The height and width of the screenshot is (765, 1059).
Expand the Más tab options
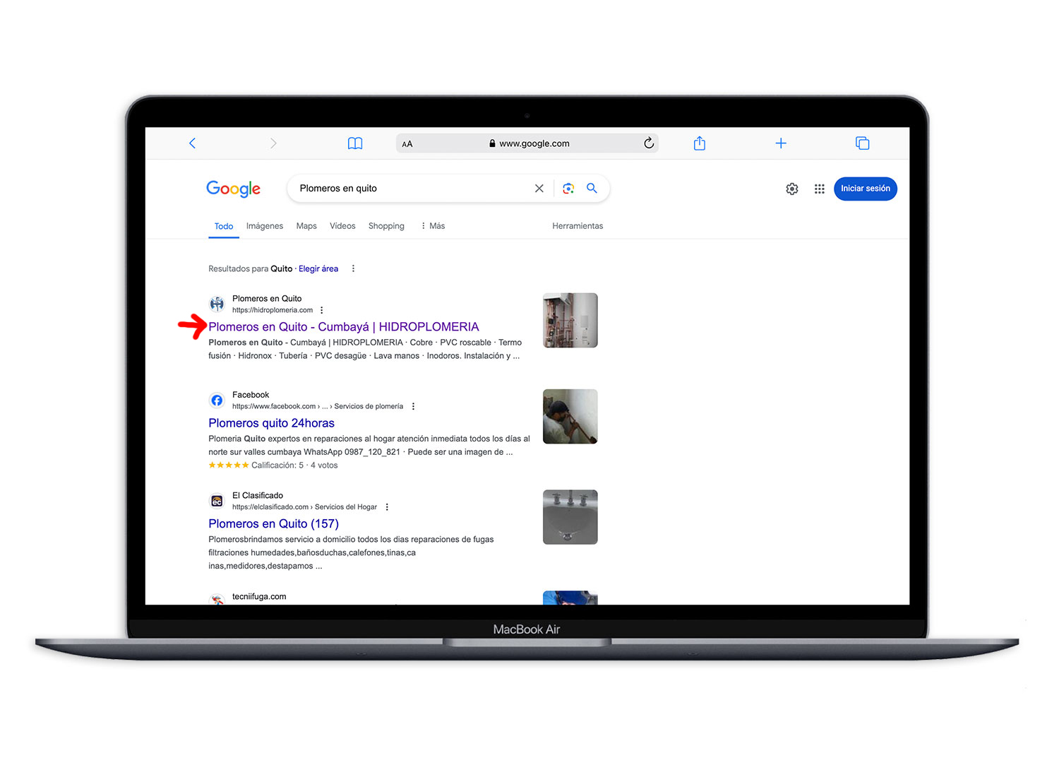433,226
